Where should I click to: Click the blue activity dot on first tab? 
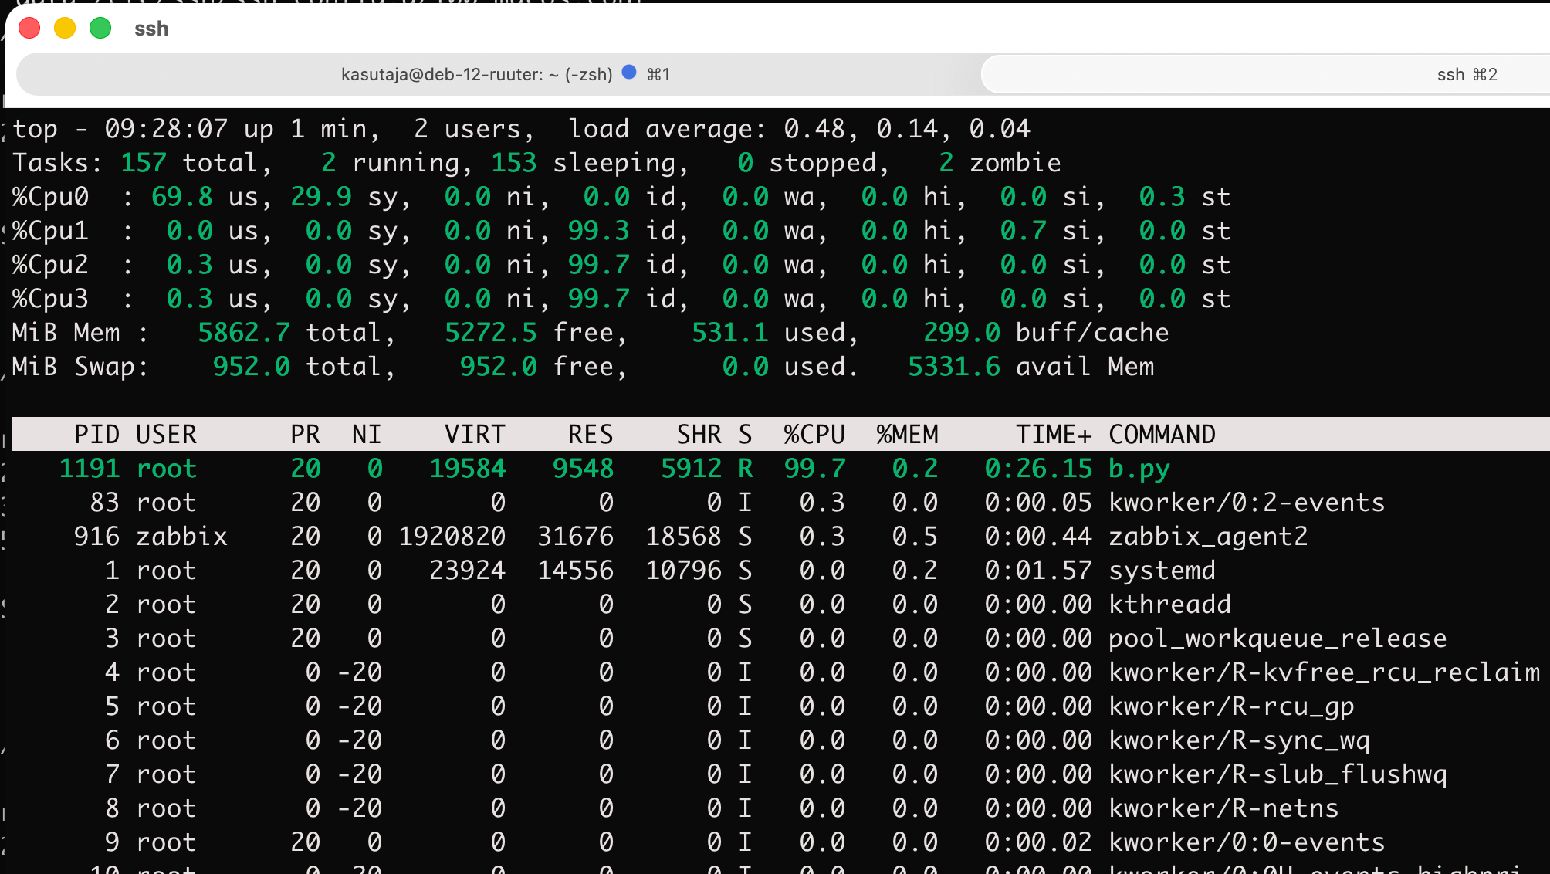[629, 73]
